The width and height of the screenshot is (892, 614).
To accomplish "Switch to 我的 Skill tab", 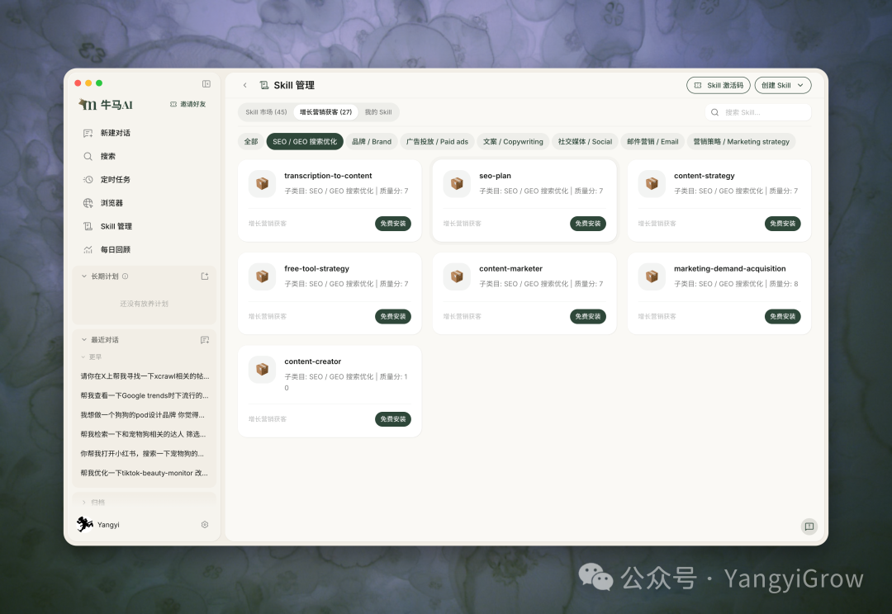I will point(378,112).
